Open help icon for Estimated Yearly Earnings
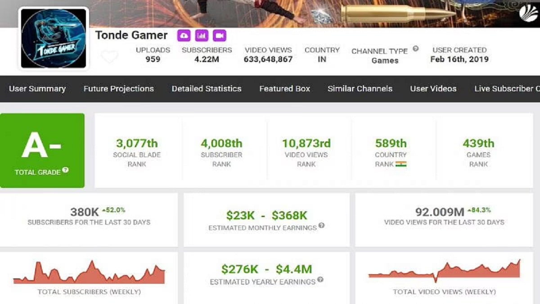540x304 pixels. tap(320, 280)
